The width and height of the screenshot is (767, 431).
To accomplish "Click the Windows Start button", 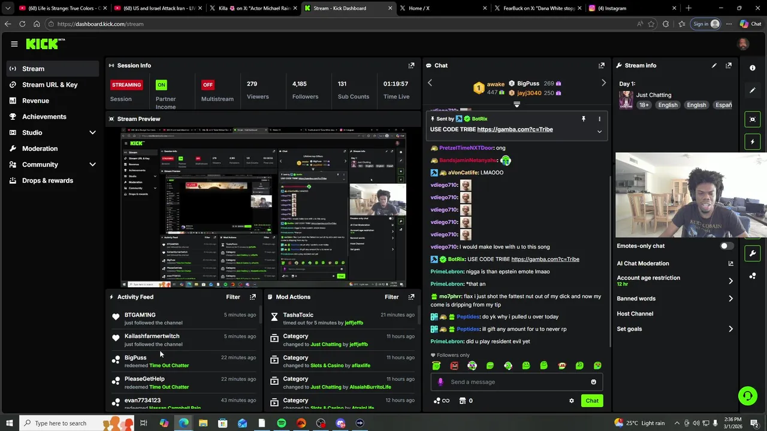I will pos(9,423).
